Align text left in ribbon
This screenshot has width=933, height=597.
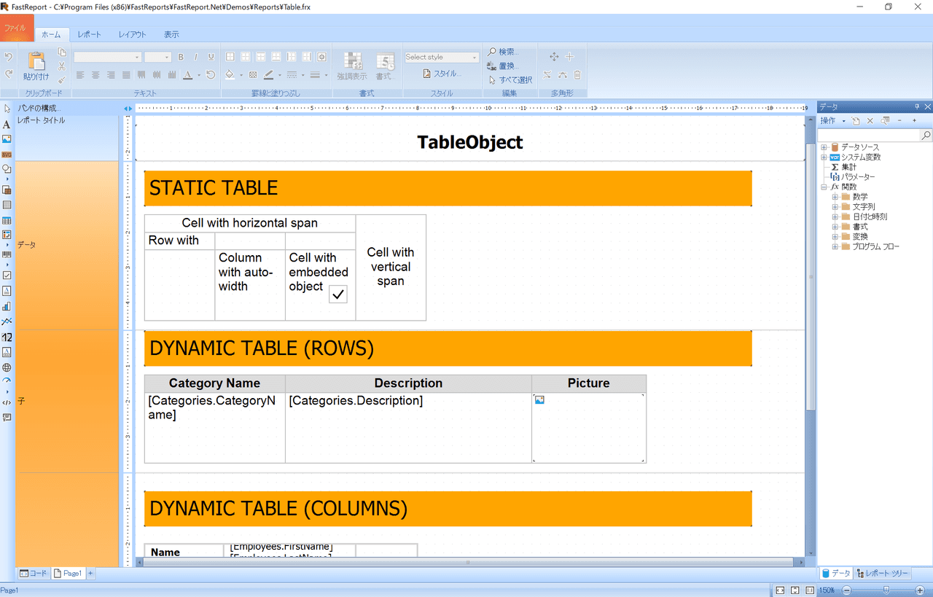click(x=80, y=74)
